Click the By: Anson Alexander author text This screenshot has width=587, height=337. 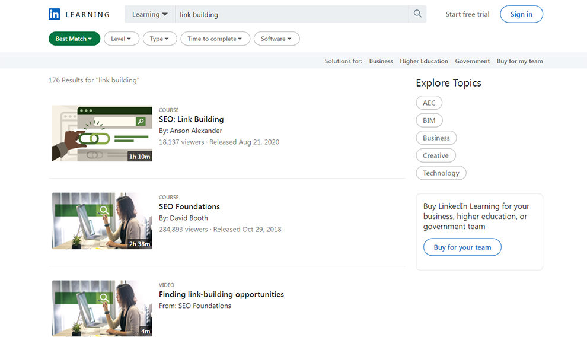[190, 131]
